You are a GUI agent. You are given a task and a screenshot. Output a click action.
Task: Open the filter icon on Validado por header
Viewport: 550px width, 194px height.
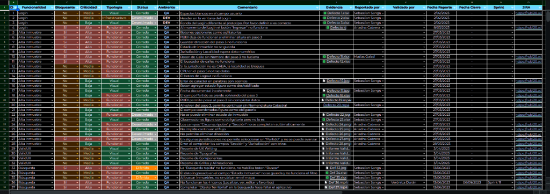[424, 8]
